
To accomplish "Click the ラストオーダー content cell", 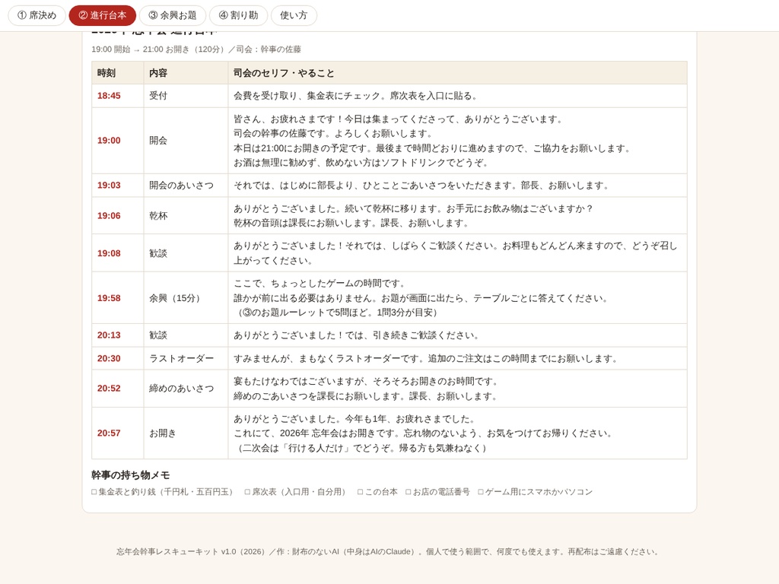I will (x=186, y=359).
